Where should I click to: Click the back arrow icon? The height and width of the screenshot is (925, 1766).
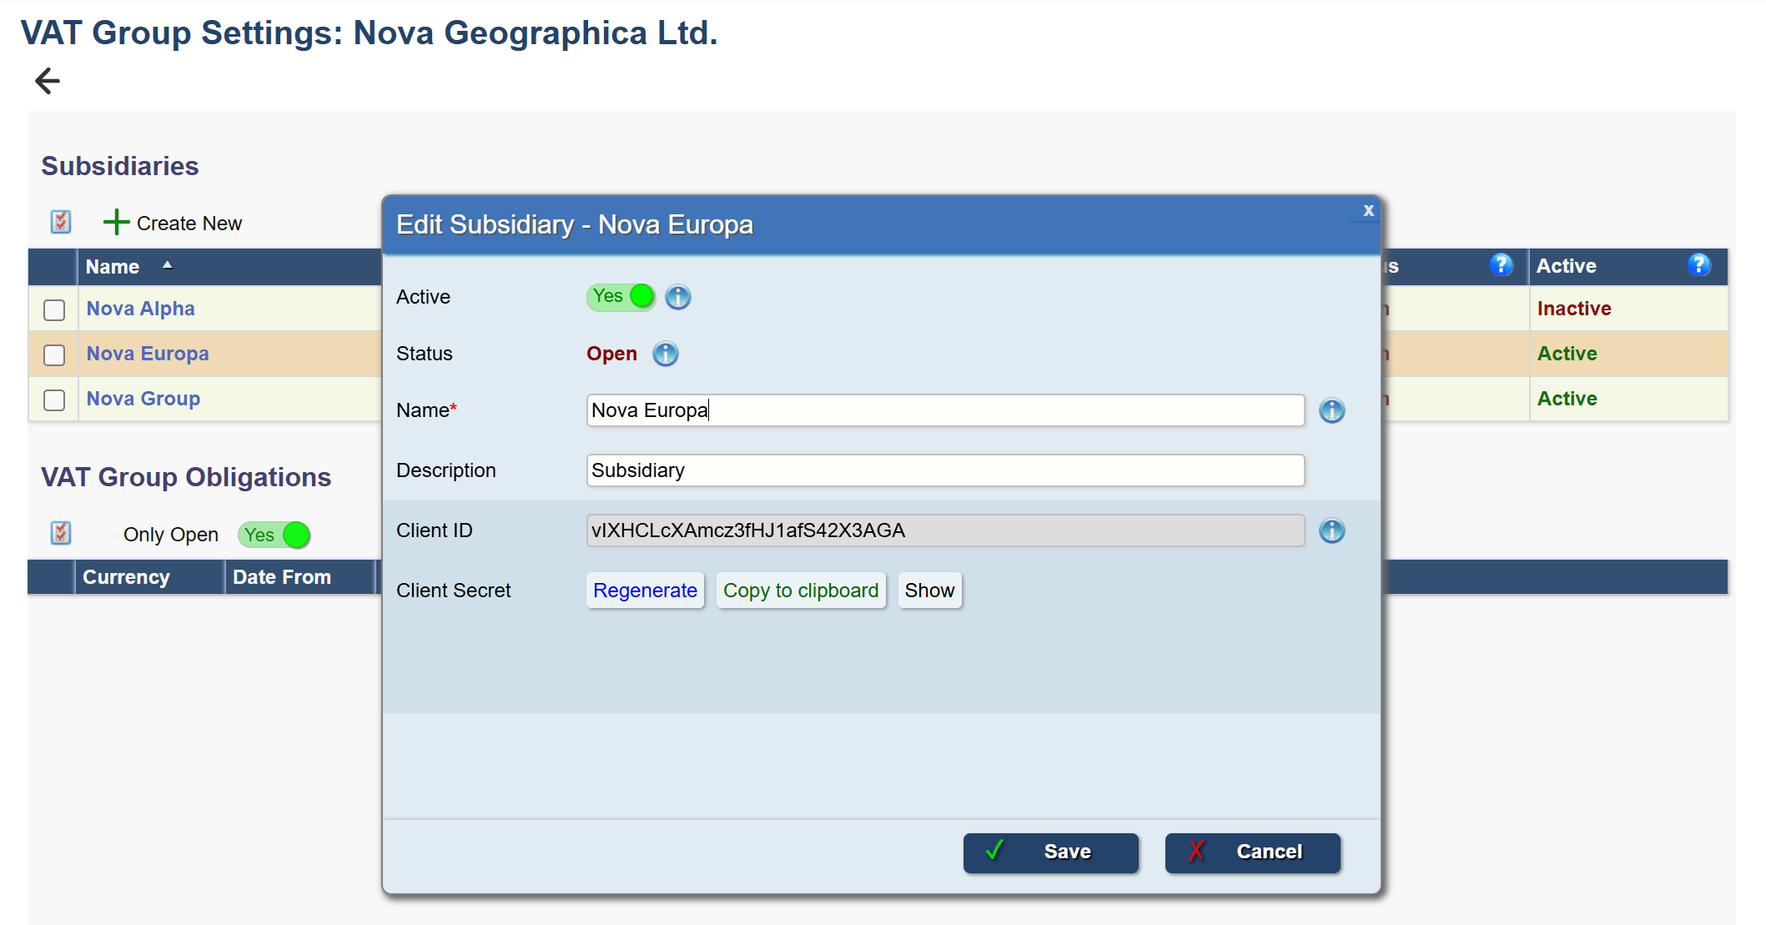tap(48, 81)
